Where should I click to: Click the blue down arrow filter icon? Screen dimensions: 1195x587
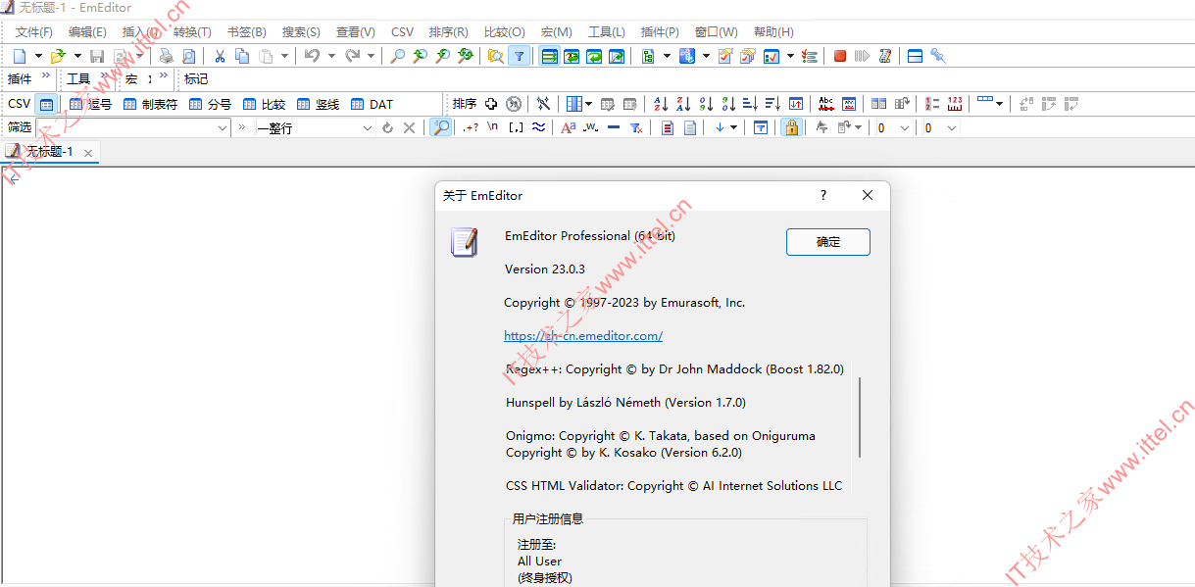[x=720, y=127]
